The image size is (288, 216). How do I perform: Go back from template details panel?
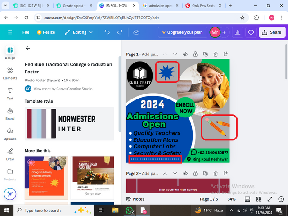tap(28, 48)
